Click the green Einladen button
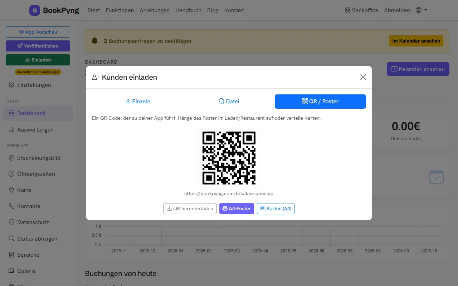 pyautogui.click(x=38, y=60)
